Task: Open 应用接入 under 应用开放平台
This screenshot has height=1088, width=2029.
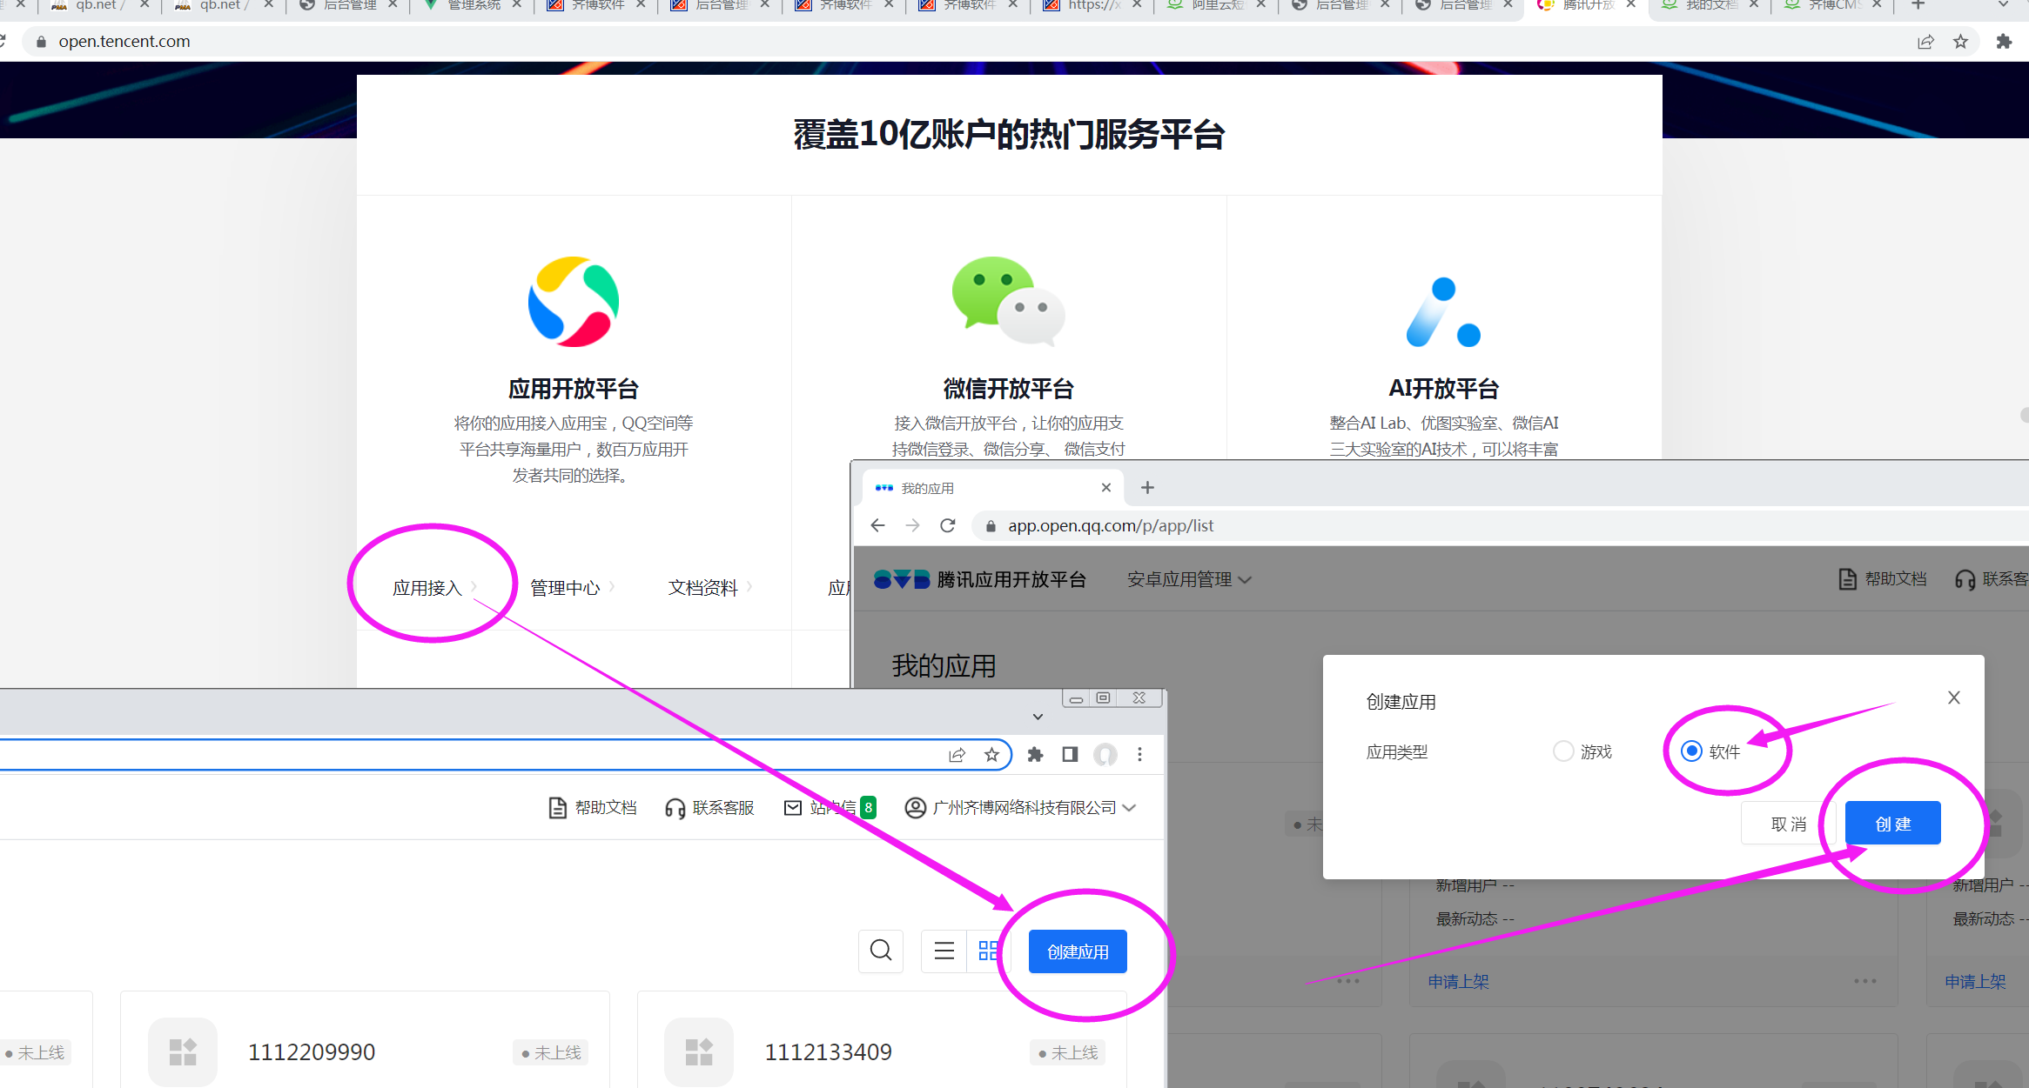Action: click(433, 588)
